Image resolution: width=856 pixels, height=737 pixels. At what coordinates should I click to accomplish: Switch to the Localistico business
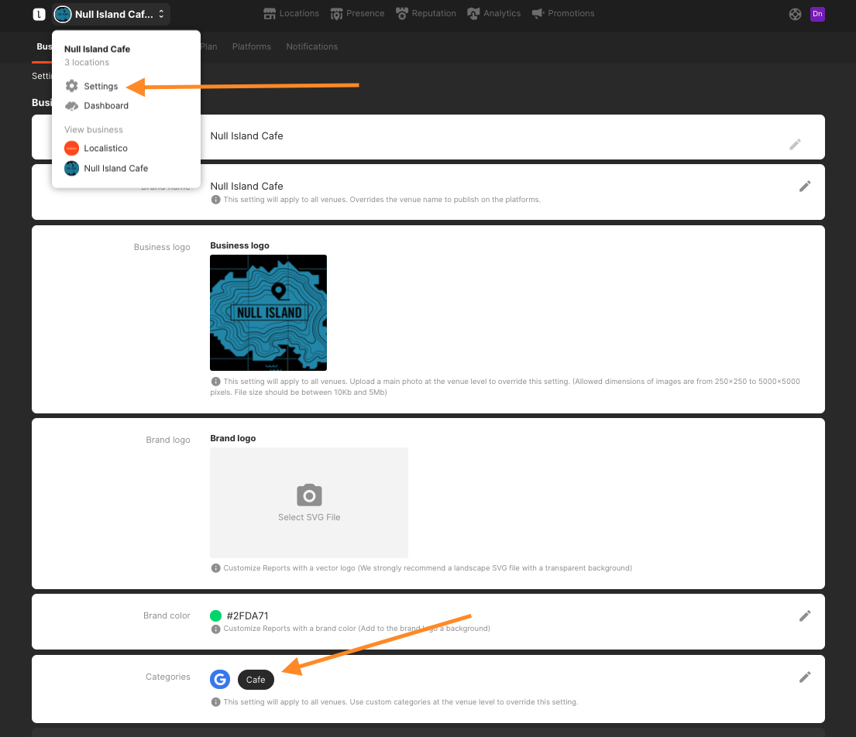[x=105, y=149]
